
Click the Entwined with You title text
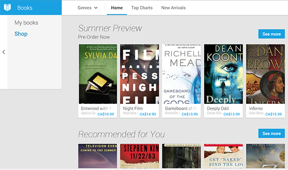[x=98, y=108]
